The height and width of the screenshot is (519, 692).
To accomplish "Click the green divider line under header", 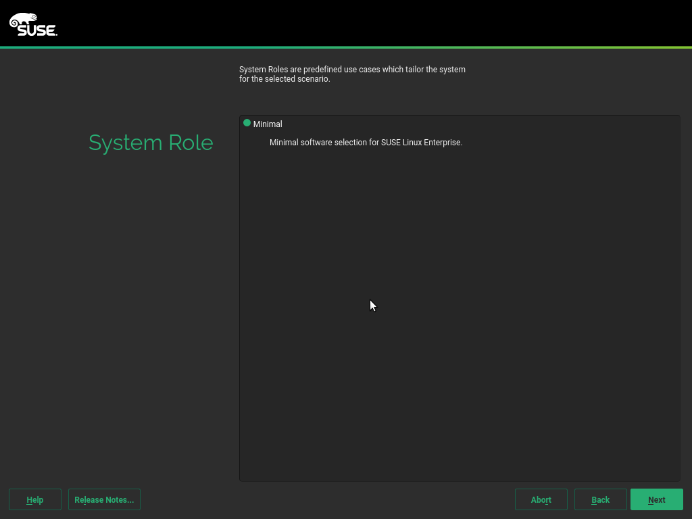I will click(346, 47).
